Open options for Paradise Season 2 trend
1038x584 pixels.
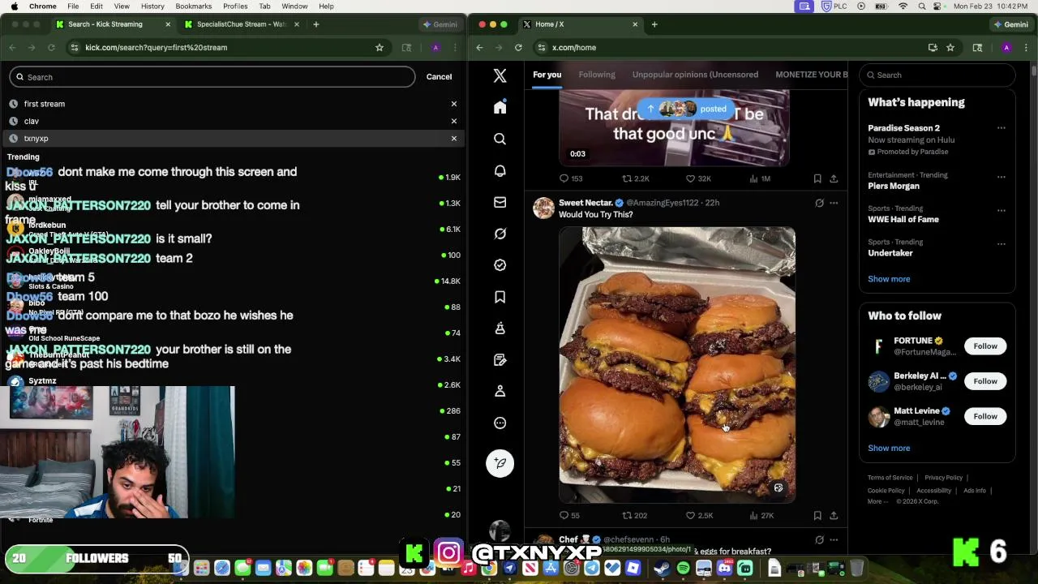[1001, 128]
